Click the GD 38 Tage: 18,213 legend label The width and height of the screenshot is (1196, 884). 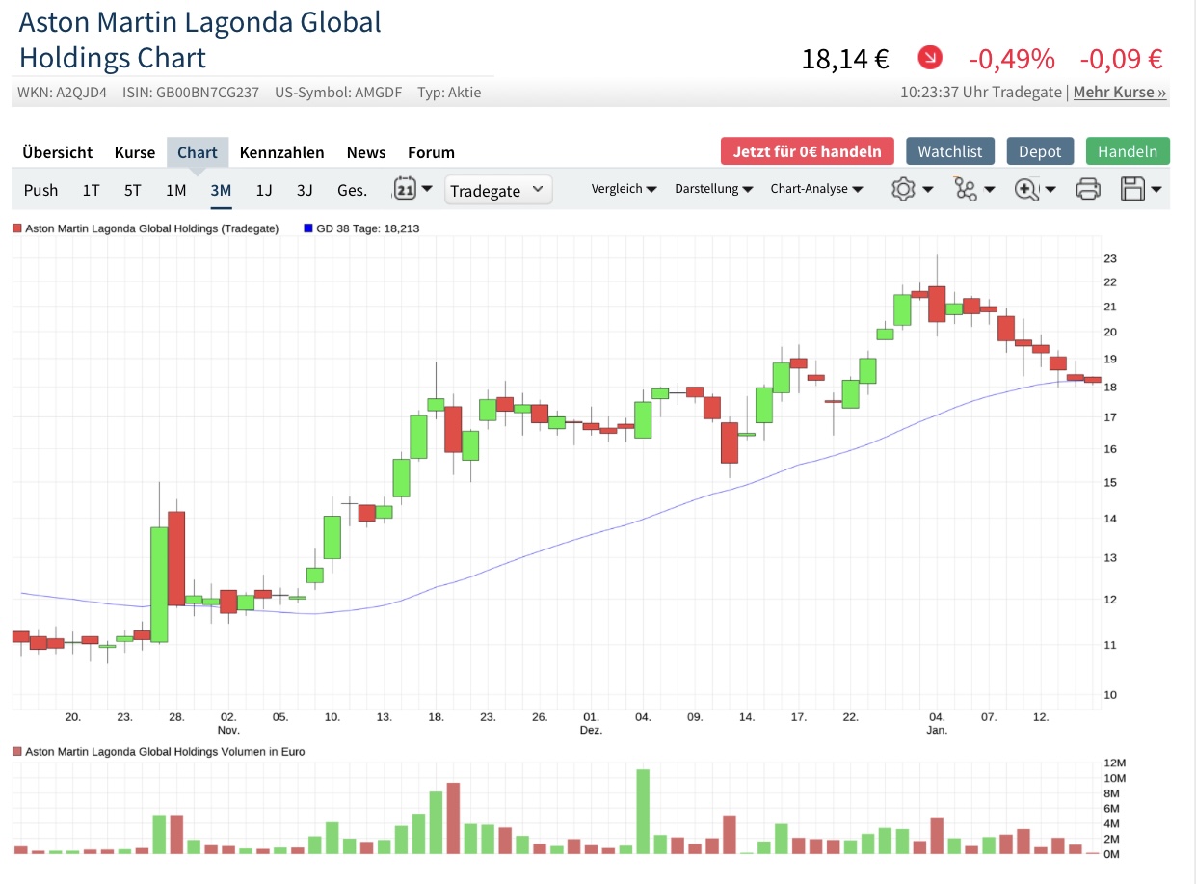pyautogui.click(x=368, y=228)
